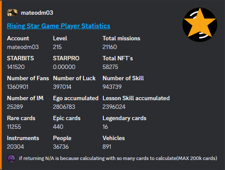The width and height of the screenshot is (225, 170).
Task: Open Rising Star Game Player Statistics link
Action: point(59,26)
